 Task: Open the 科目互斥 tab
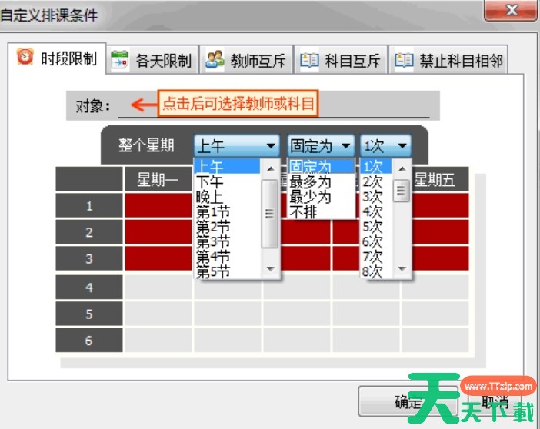click(341, 60)
